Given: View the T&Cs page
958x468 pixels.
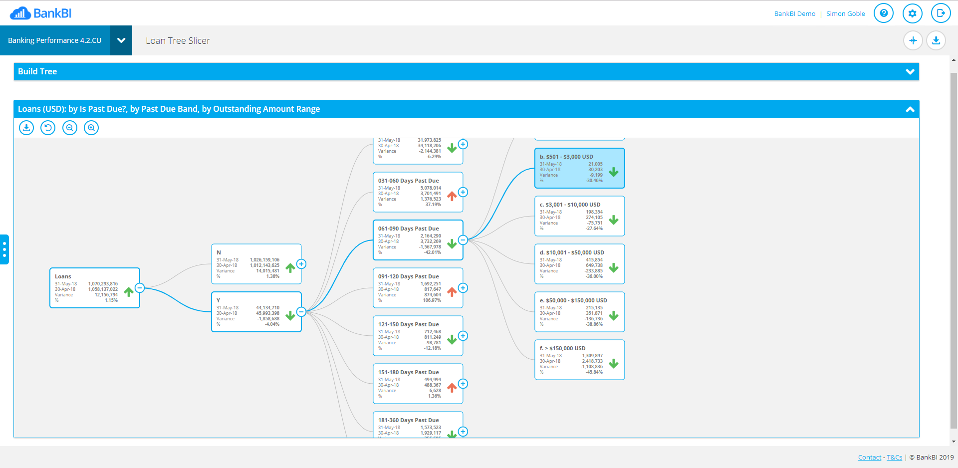Looking at the screenshot, I should [894, 457].
